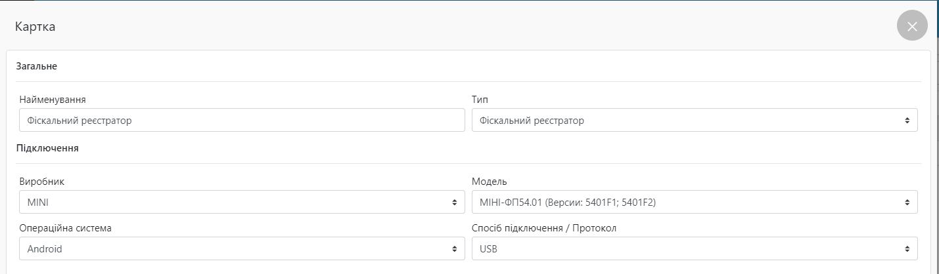This screenshot has width=939, height=274.
Task: Click the arrow icon of Операційна система select
Action: (454, 249)
